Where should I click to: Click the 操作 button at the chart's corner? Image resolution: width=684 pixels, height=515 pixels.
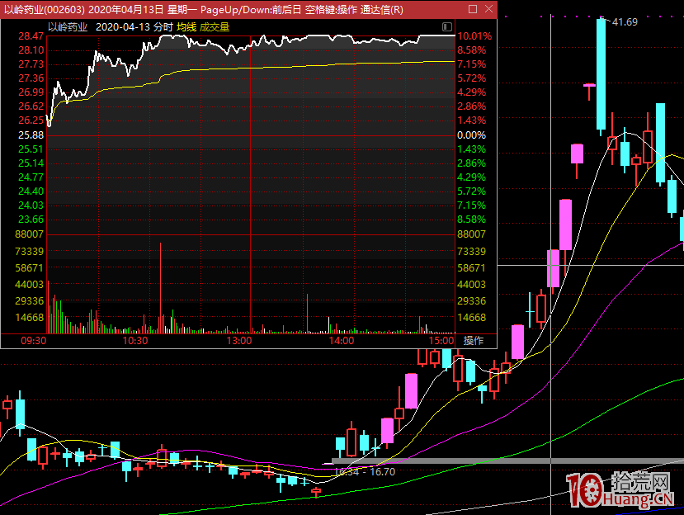(474, 340)
